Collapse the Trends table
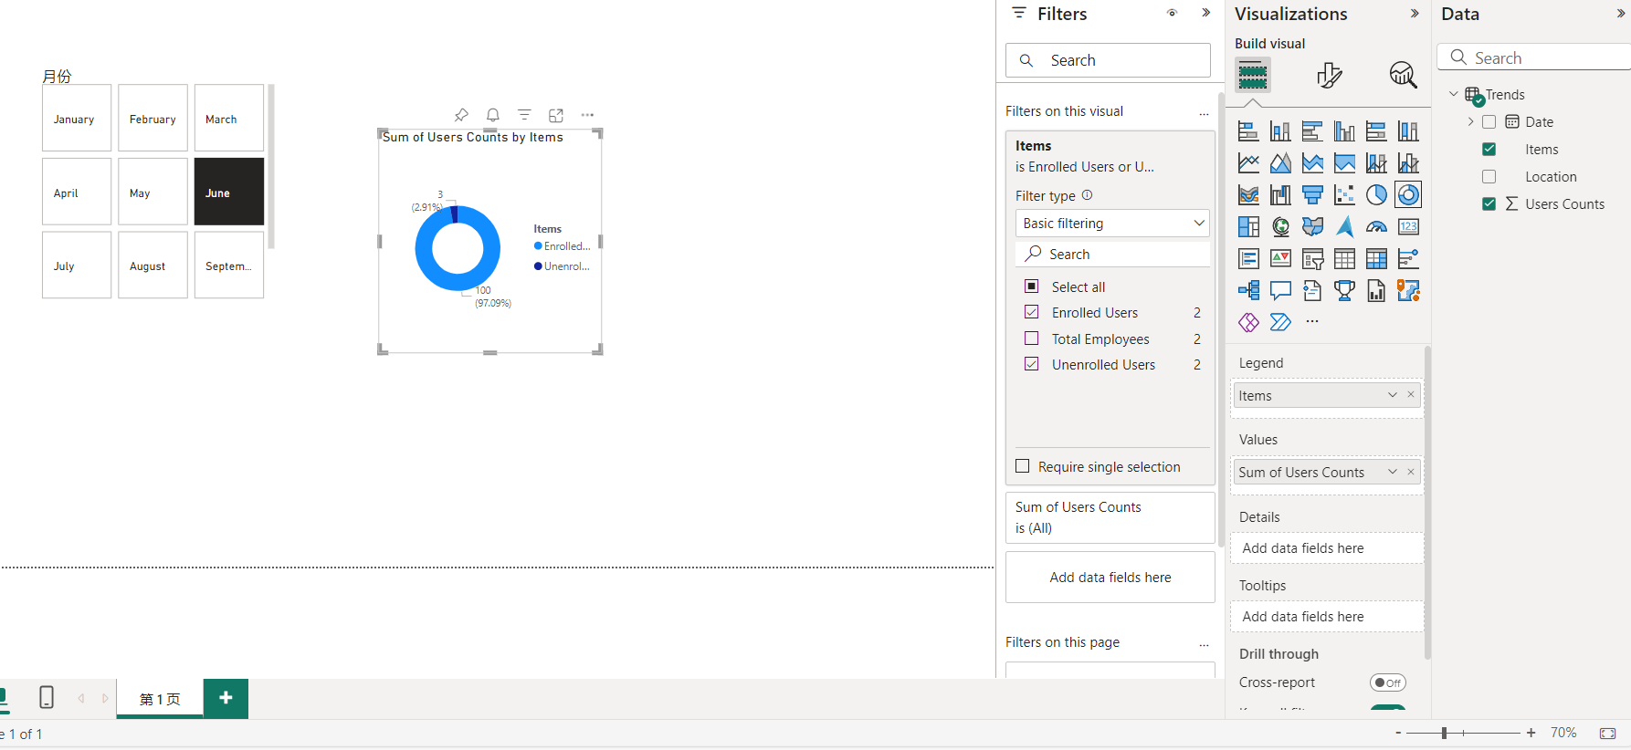This screenshot has width=1631, height=750. 1454,94
